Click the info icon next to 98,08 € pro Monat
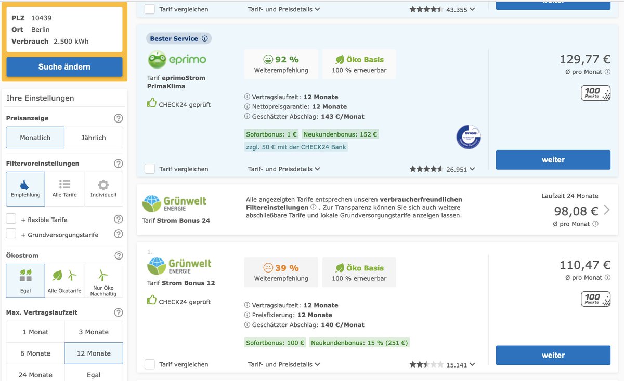This screenshot has width=624, height=381. [595, 224]
